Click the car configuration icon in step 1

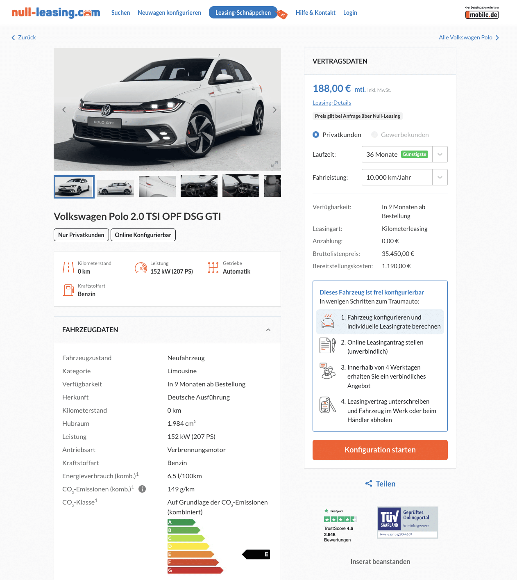[328, 321]
